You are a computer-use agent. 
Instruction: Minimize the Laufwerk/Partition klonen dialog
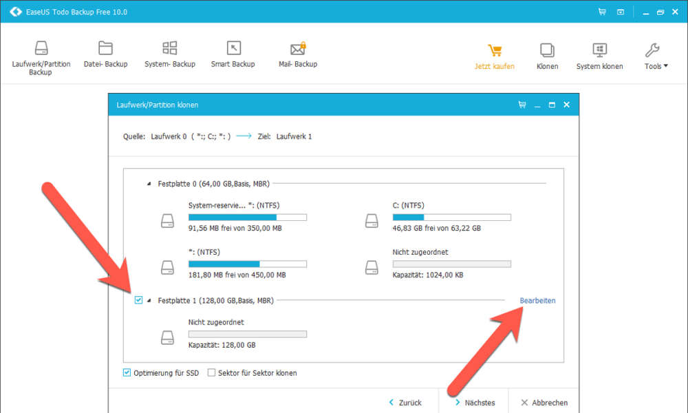[x=537, y=105]
